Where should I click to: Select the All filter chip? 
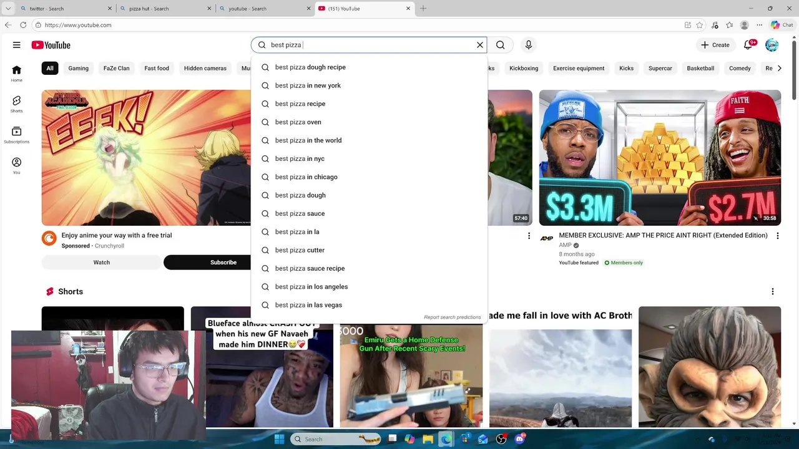(x=50, y=68)
